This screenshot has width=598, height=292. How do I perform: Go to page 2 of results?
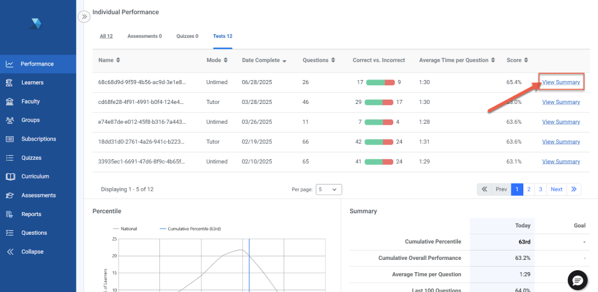[x=529, y=189]
